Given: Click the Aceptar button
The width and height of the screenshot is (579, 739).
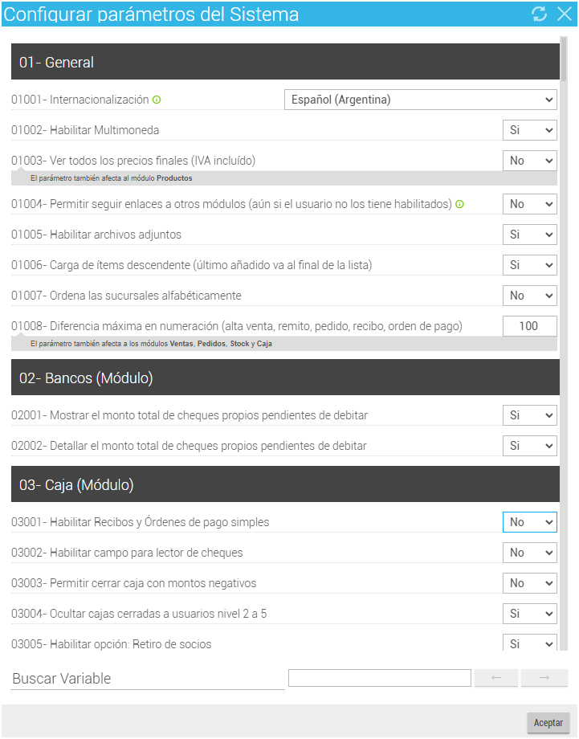Looking at the screenshot, I should point(548,722).
